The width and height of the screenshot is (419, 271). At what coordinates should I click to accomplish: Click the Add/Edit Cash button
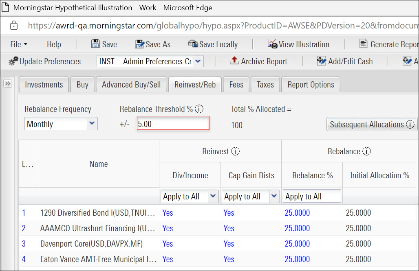pyautogui.click(x=345, y=61)
